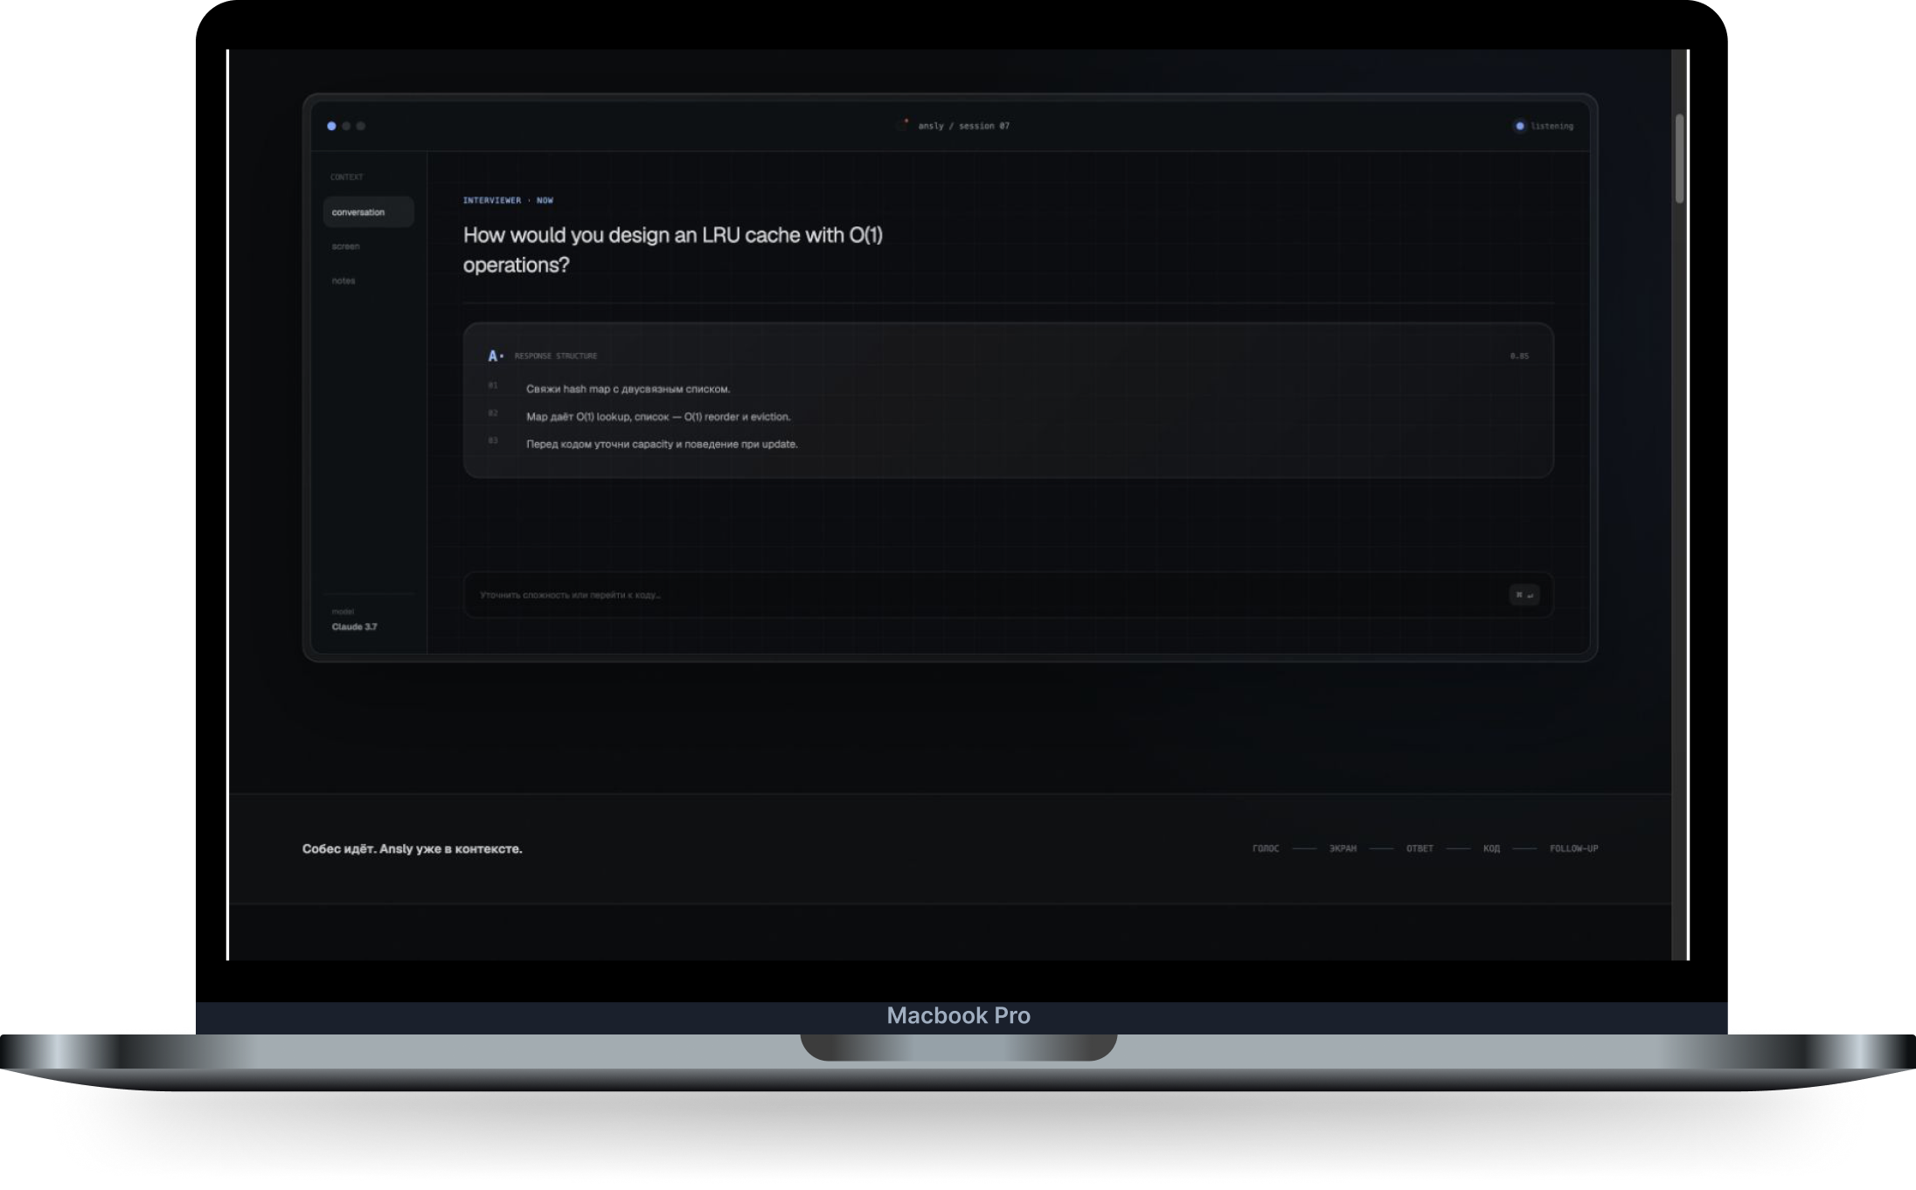The image size is (1916, 1190).
Task: Open the conversation context tab
Action: [368, 212]
